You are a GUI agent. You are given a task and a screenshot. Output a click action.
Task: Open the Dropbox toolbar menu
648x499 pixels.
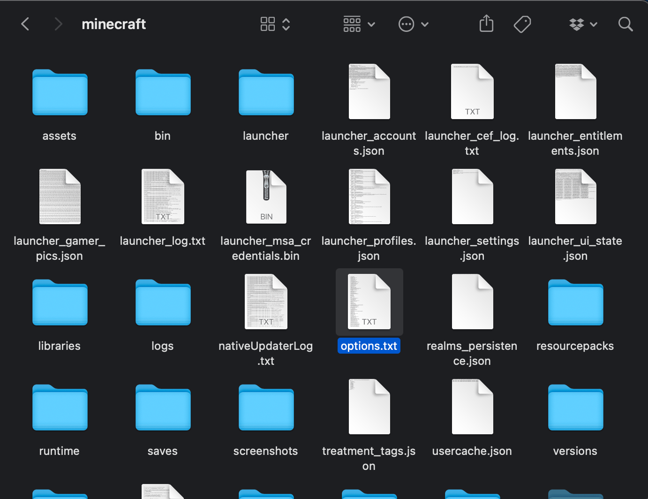[x=583, y=24]
